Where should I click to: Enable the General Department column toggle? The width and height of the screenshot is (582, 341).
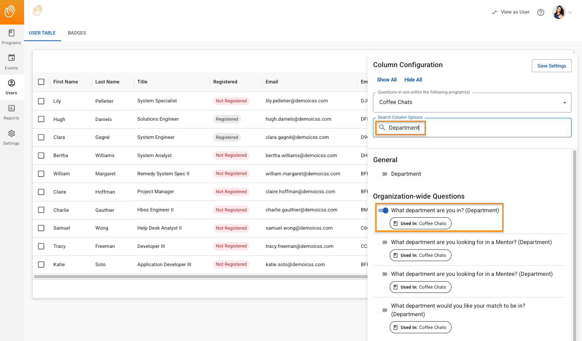pos(383,174)
